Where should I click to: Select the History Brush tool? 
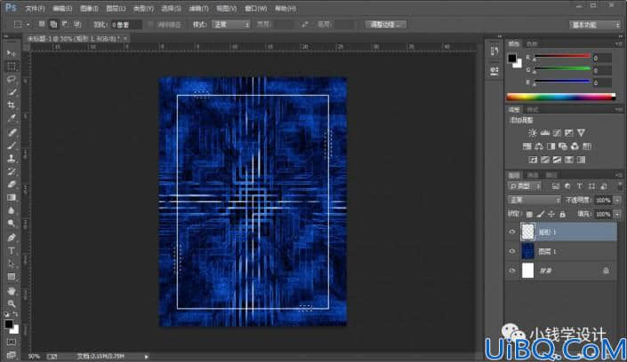12,171
